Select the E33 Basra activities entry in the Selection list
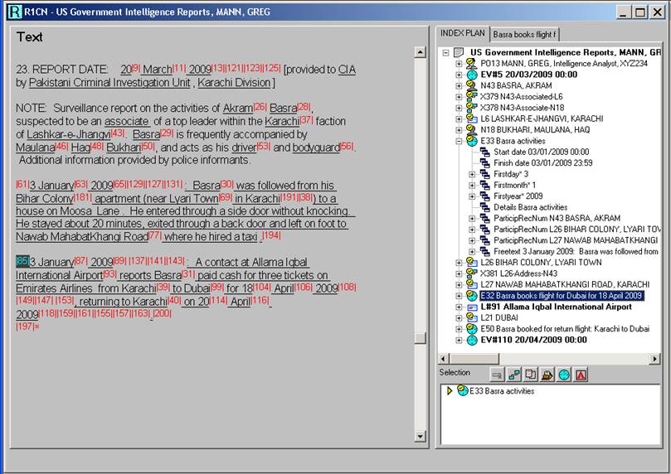The width and height of the screenshot is (671, 474). click(502, 390)
